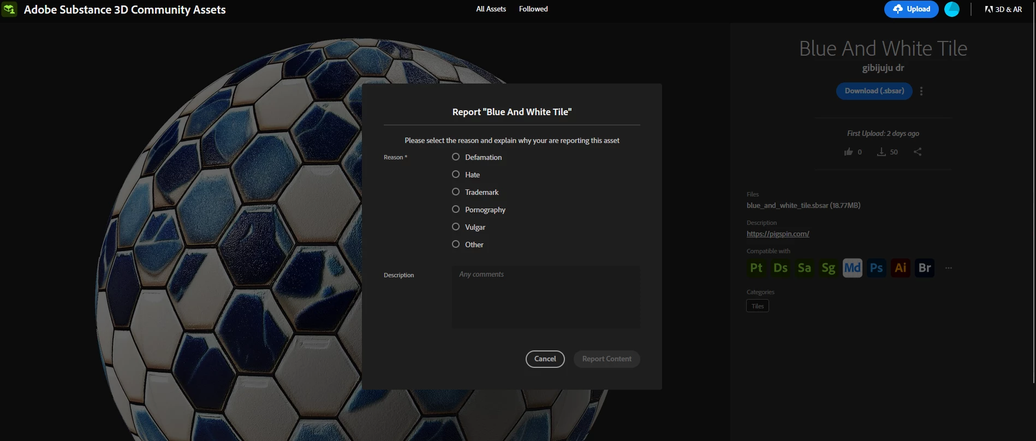This screenshot has height=441, width=1036.
Task: Click the Cancel button
Action: pyautogui.click(x=545, y=359)
